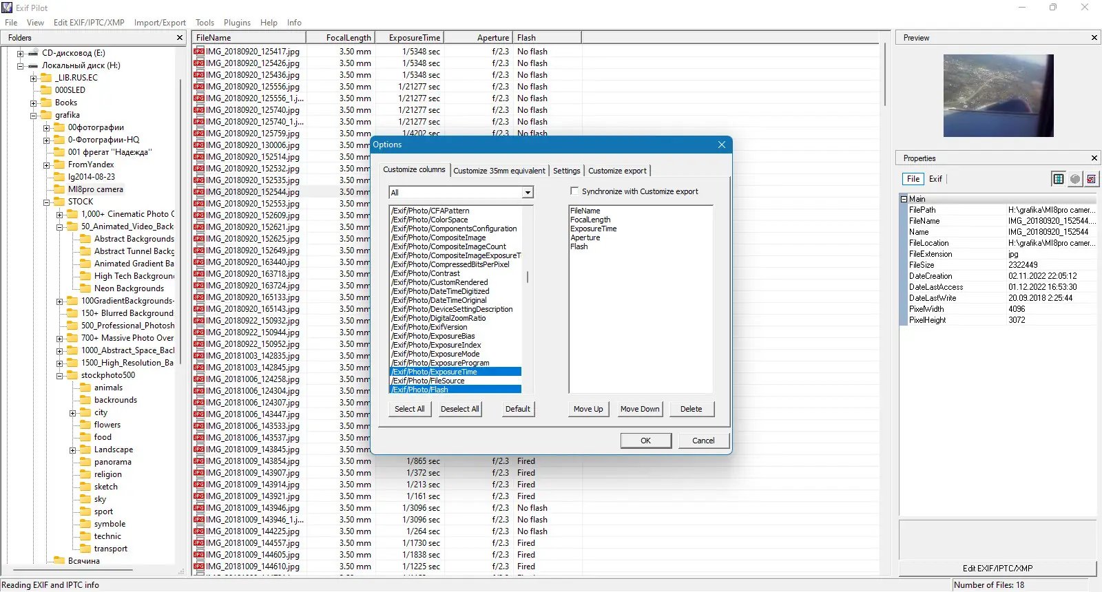Click the JPG icon of IMG_20181009_143854.jpg
The height and width of the screenshot is (592, 1102).
coord(199,461)
